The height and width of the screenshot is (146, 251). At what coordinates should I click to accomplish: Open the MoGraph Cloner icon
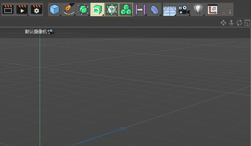pyautogui.click(x=111, y=9)
